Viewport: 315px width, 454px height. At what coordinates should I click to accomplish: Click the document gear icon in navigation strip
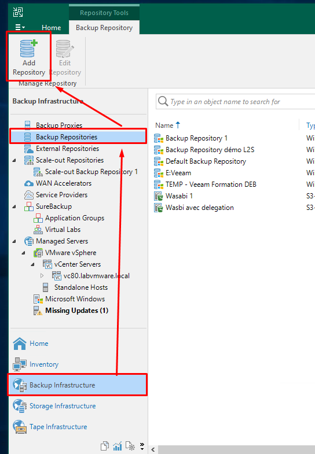coord(130,446)
